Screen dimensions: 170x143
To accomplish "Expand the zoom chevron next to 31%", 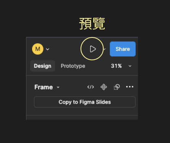I will coord(130,66).
